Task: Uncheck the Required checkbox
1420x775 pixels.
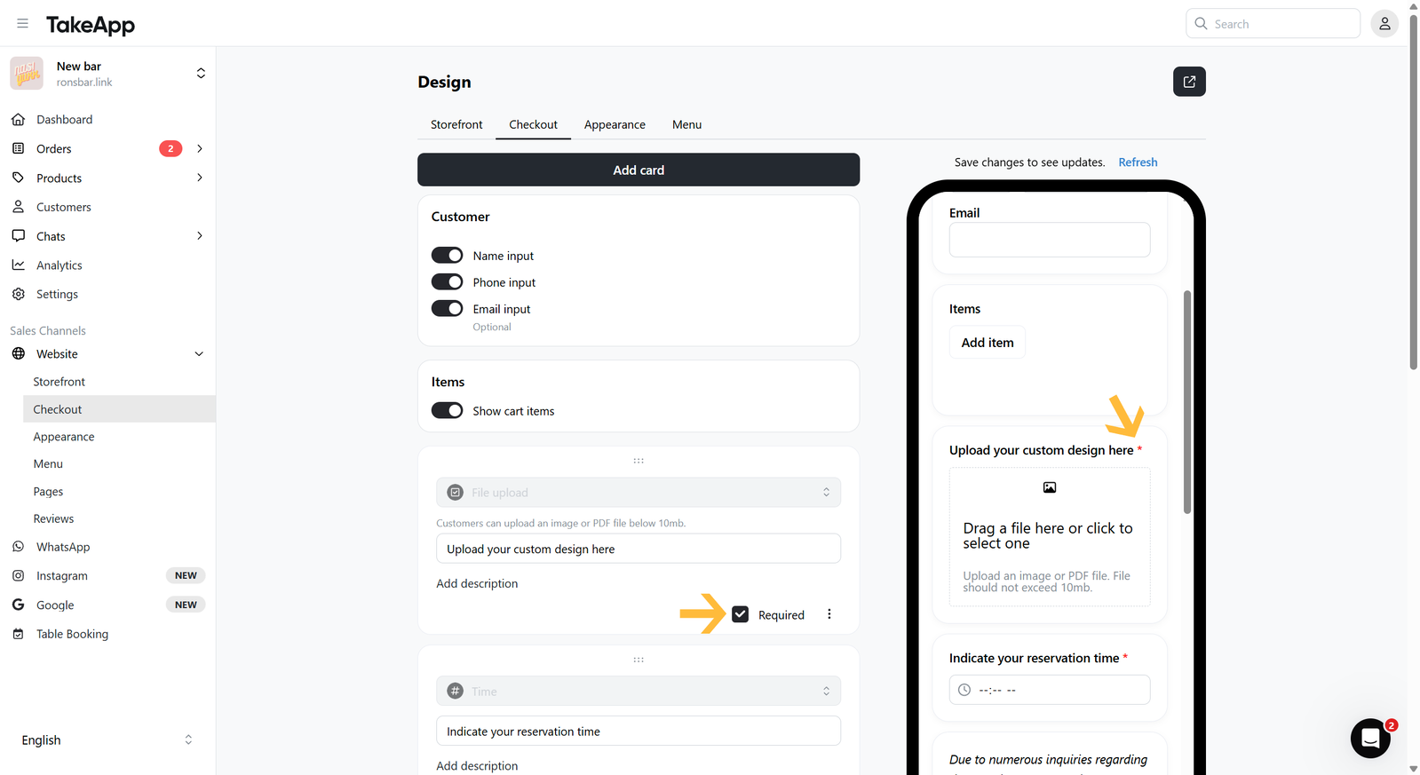Action: (x=741, y=614)
